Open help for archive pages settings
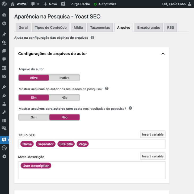 point(92,38)
